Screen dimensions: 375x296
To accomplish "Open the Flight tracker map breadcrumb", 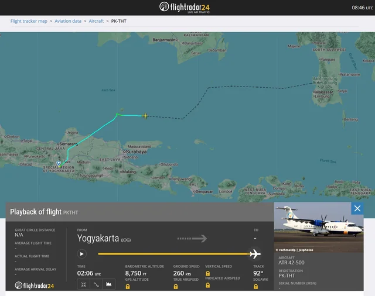I will click(x=29, y=21).
